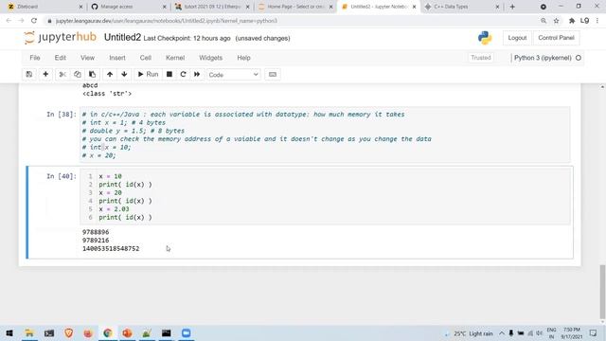Open Brave browser from the taskbar
Viewport: 606px width, 341px height.
[69, 332]
